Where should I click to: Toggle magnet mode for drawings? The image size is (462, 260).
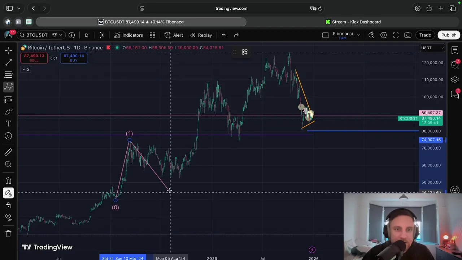(8, 181)
